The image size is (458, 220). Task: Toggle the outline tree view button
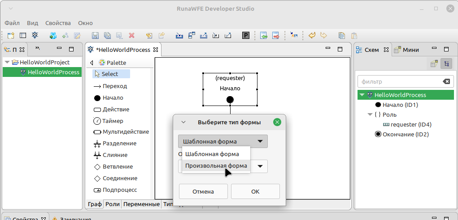pyautogui.click(x=446, y=63)
